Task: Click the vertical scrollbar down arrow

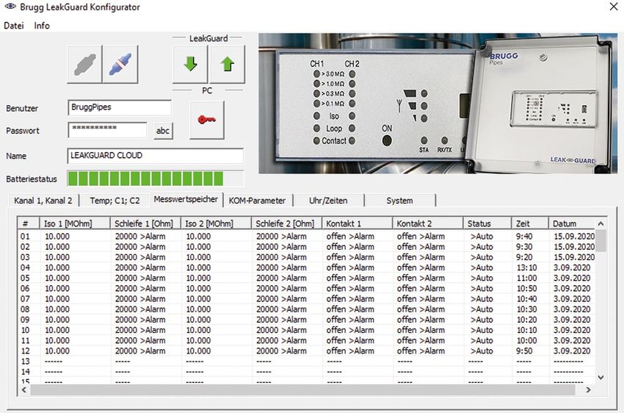Action: point(601,377)
